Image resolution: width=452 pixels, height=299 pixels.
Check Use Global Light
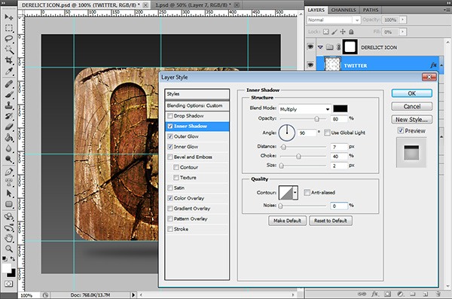pos(327,133)
